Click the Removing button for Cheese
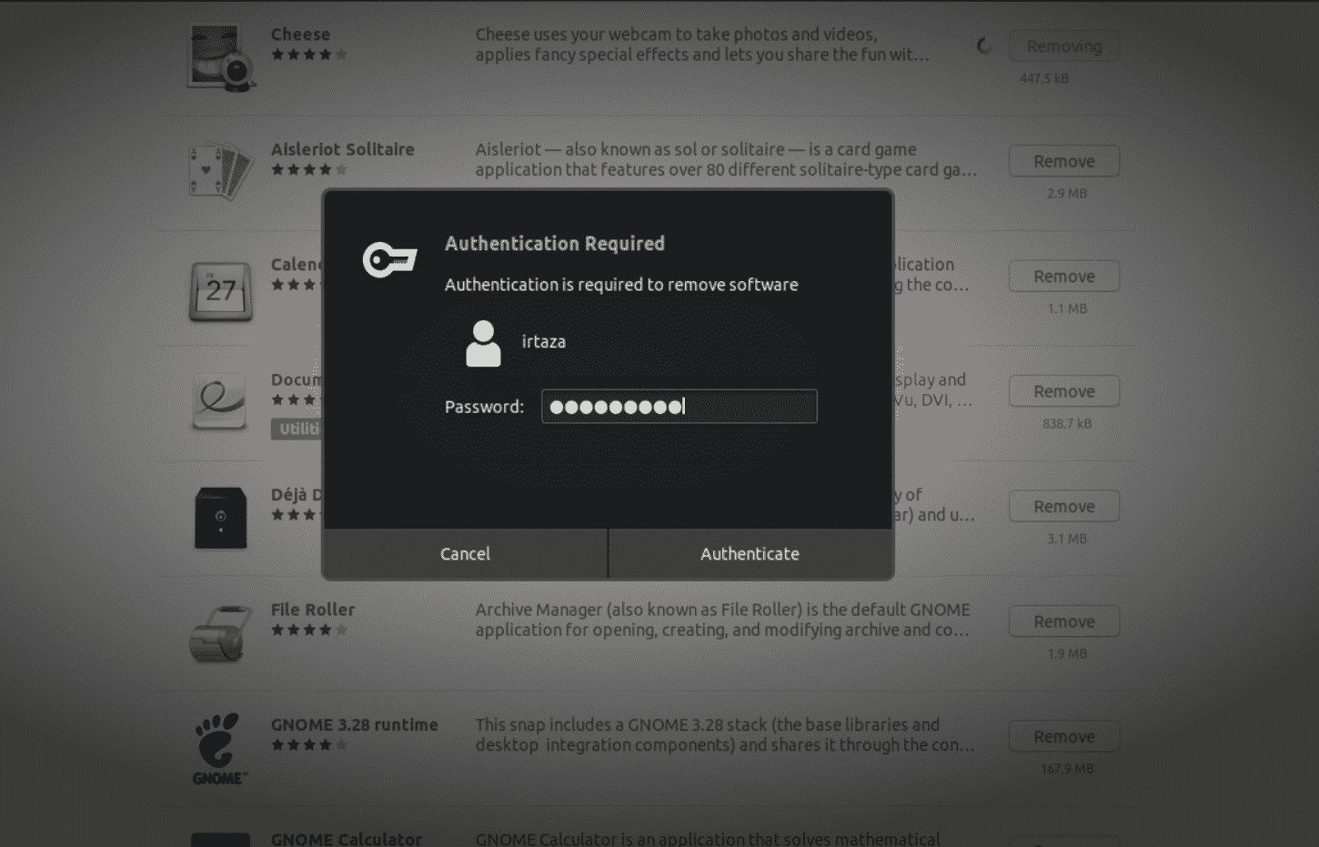Image resolution: width=1319 pixels, height=847 pixels. (x=1063, y=45)
